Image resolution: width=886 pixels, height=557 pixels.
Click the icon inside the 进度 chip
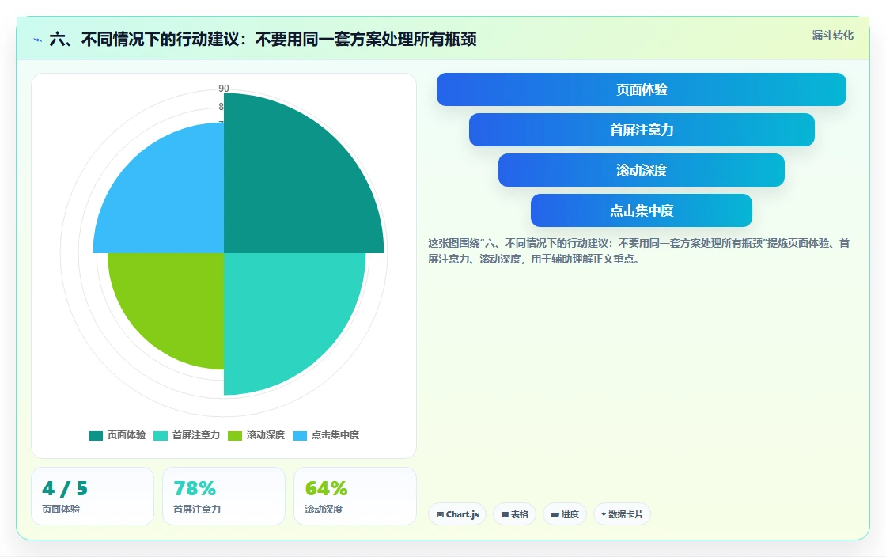tap(555, 514)
